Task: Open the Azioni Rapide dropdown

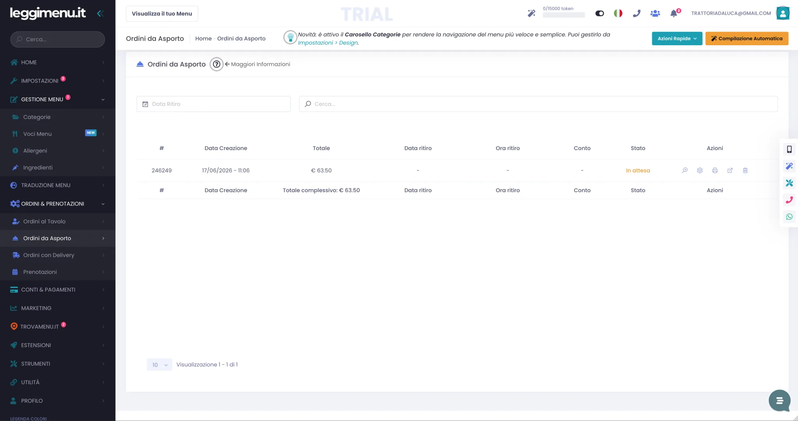Action: pos(677,38)
